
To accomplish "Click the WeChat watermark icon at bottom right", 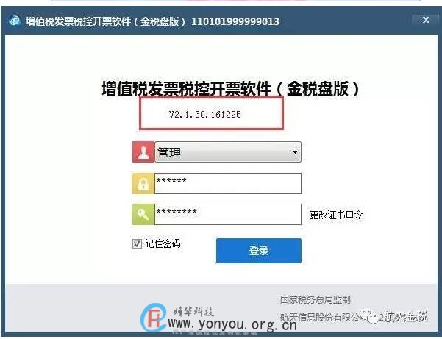I will (369, 317).
